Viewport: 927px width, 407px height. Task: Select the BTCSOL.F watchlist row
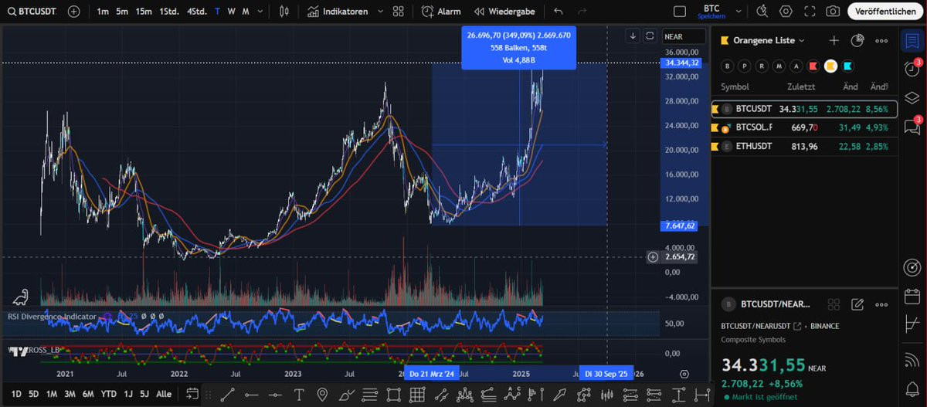click(804, 127)
